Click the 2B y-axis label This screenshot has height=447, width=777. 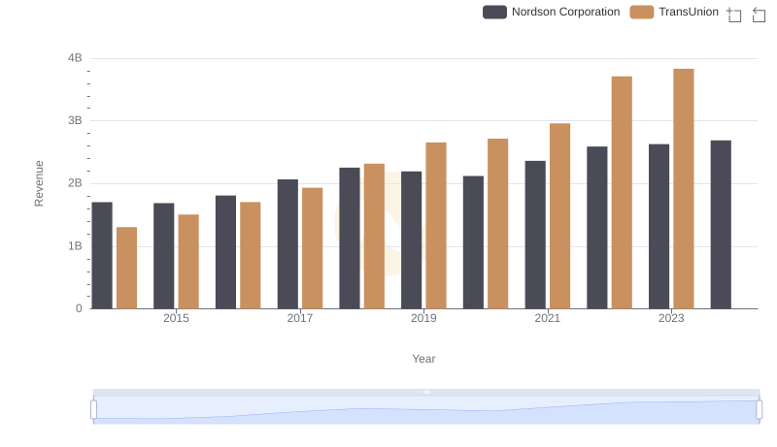(75, 183)
